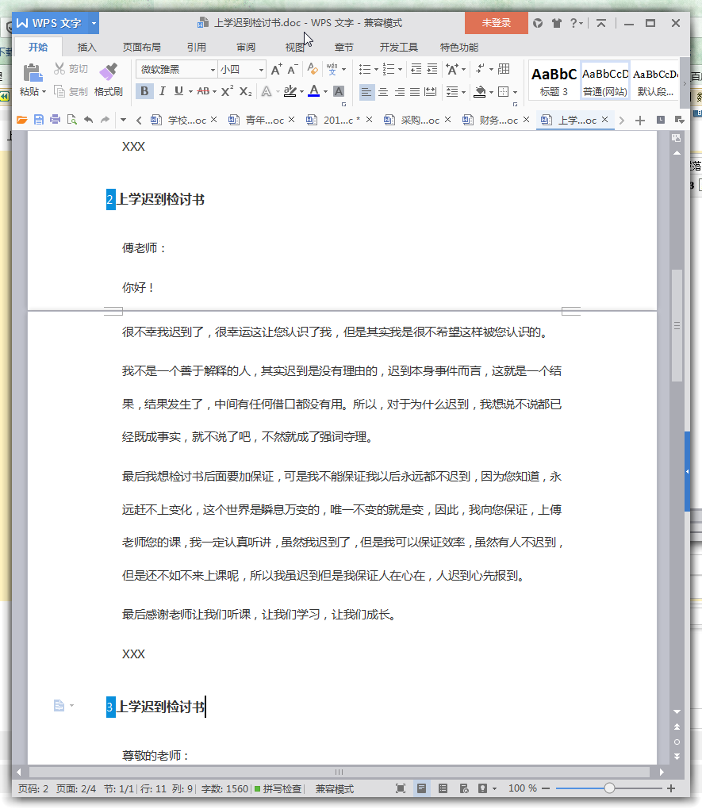Open the 页面布局 ribbon tab
Image resolution: width=702 pixels, height=809 pixels.
(x=141, y=48)
